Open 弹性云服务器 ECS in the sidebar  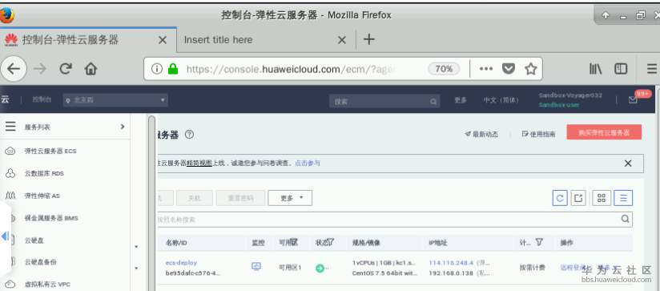tap(50, 151)
